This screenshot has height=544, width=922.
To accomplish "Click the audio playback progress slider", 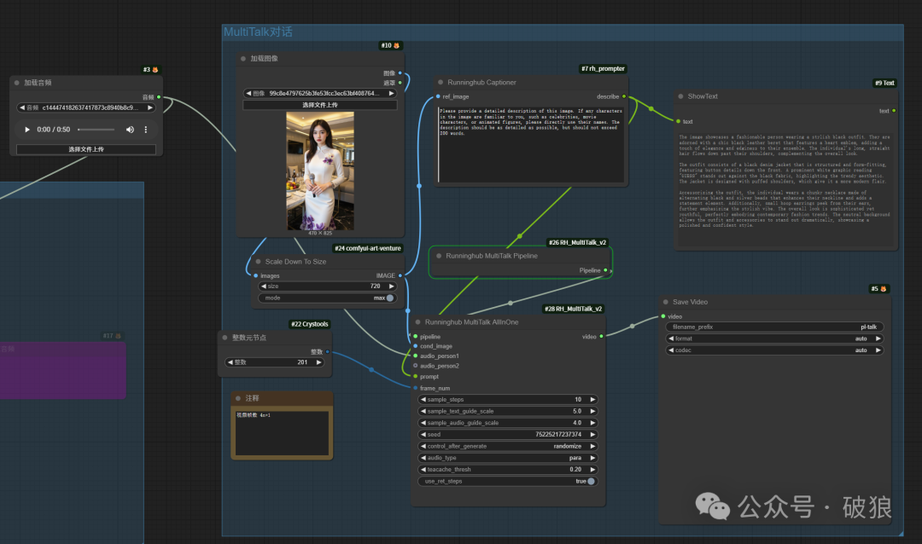I will pyautogui.click(x=96, y=130).
